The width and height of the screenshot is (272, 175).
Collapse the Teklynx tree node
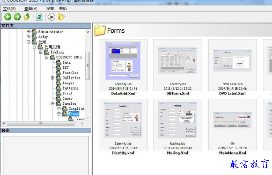click(41, 52)
